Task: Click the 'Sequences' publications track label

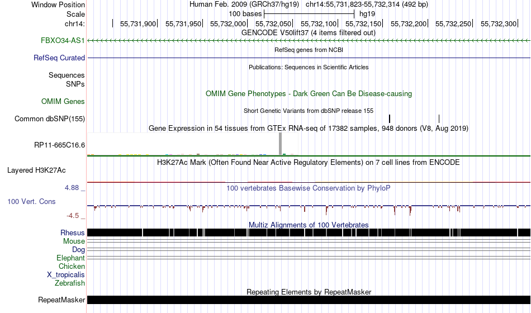Action: pos(67,75)
